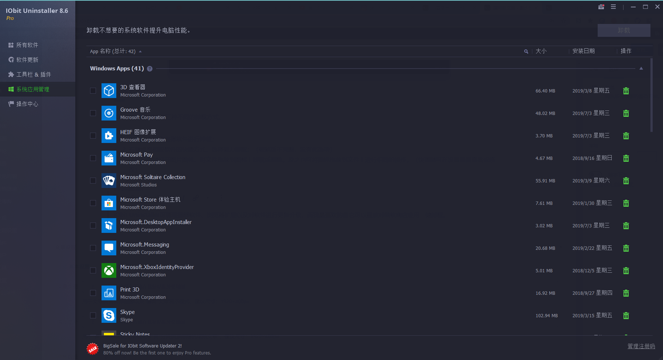Sort by 大小 column header
Screen dimensions: 663x360
click(541, 51)
